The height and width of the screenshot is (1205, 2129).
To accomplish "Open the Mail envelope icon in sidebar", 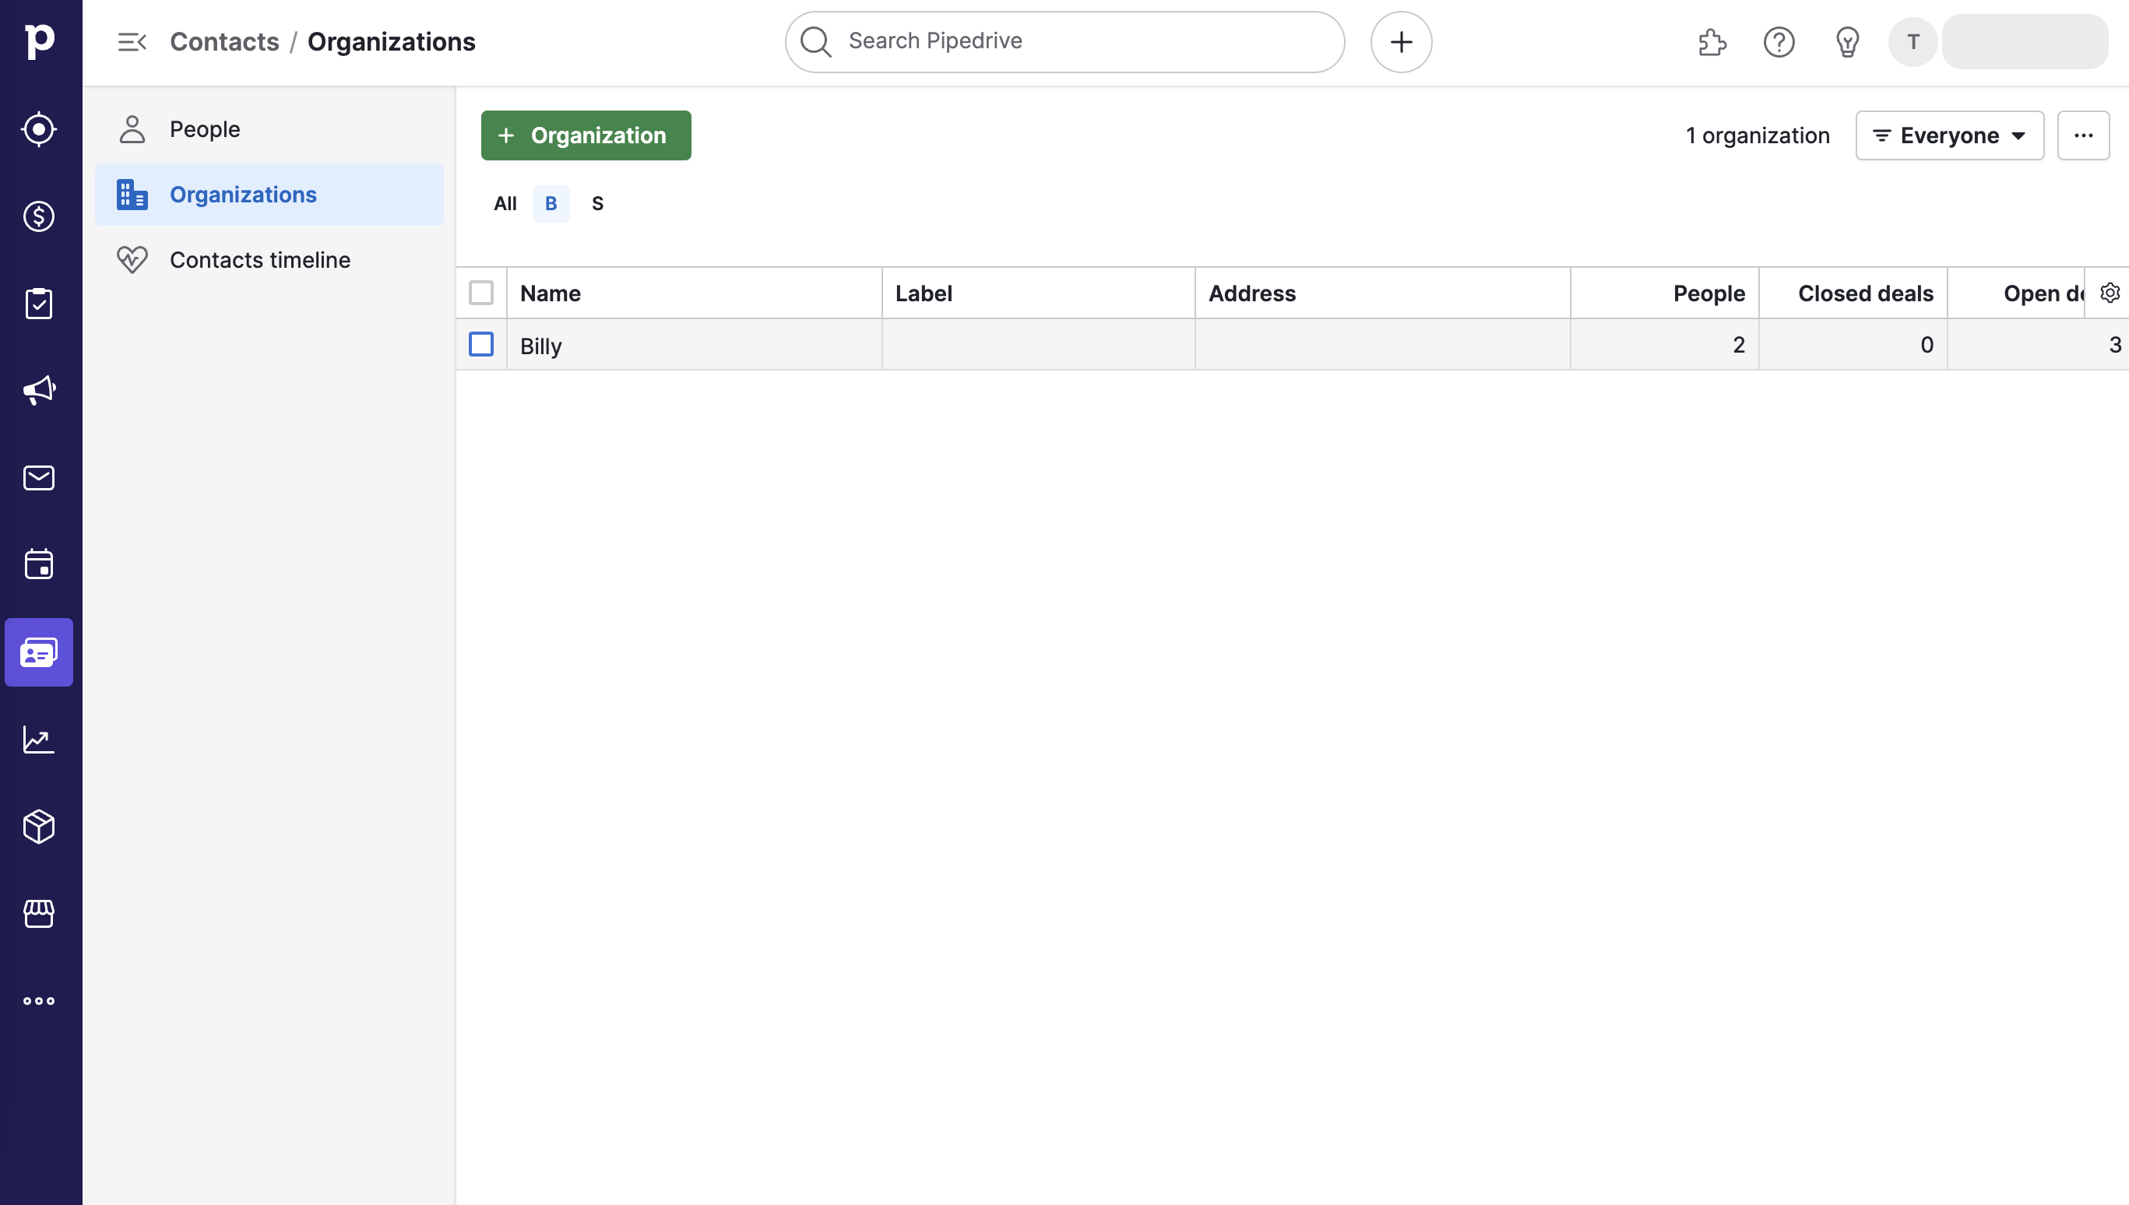I will coord(39,477).
